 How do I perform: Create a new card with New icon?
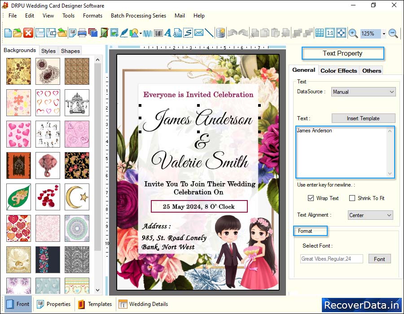(x=8, y=33)
